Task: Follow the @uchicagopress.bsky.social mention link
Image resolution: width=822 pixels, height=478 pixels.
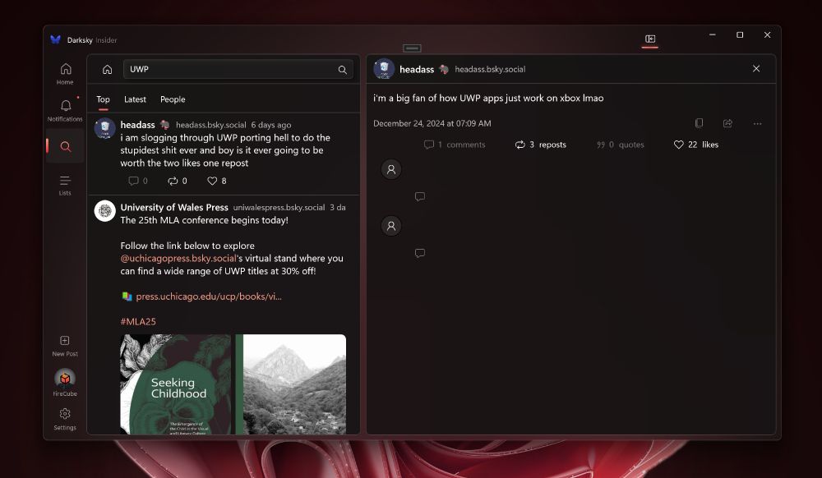Action: (178, 258)
